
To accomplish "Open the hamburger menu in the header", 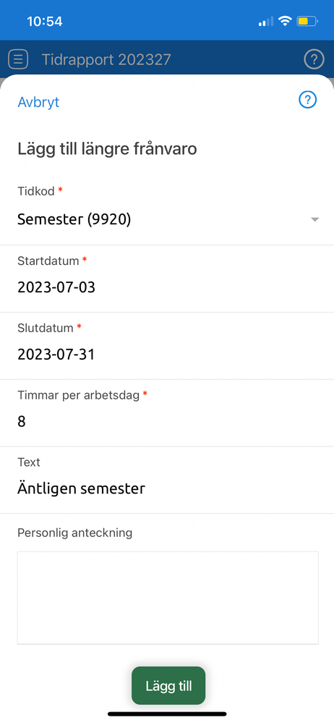I will click(18, 59).
